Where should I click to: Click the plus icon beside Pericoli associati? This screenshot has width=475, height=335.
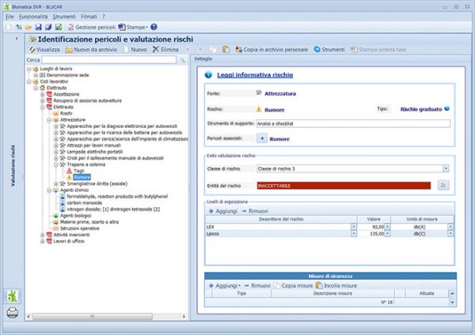click(x=261, y=138)
